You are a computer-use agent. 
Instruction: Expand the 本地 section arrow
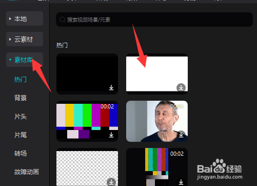tap(10, 18)
